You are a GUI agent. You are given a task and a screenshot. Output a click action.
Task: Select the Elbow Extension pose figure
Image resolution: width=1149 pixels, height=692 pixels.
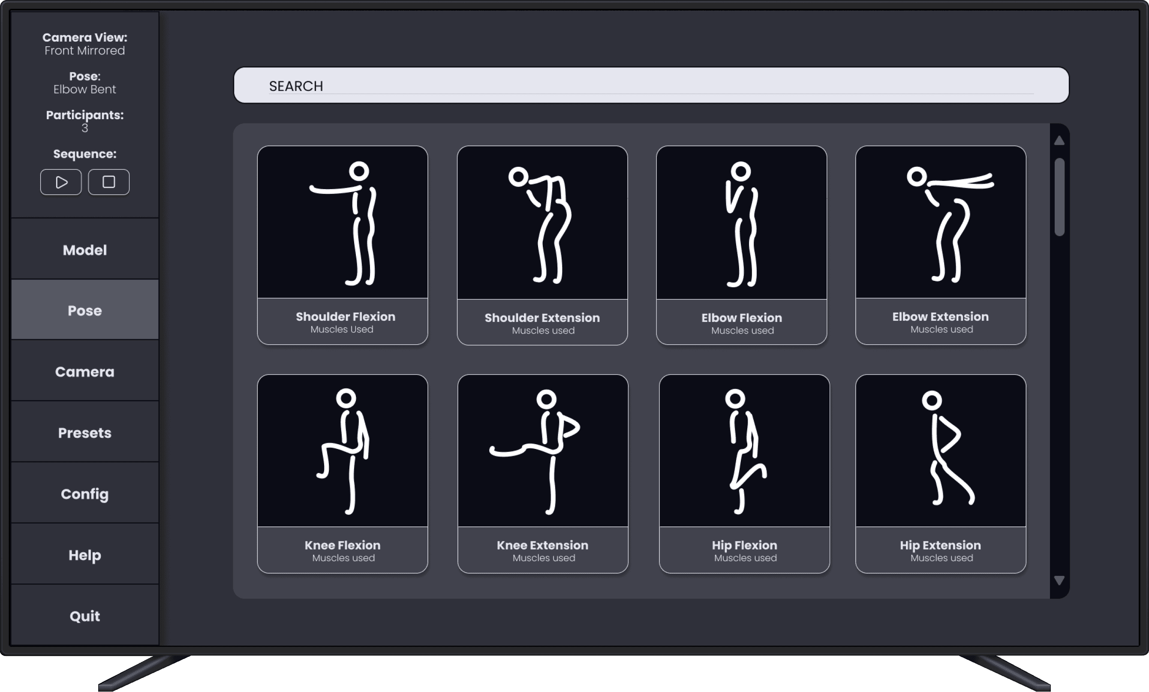pyautogui.click(x=941, y=223)
